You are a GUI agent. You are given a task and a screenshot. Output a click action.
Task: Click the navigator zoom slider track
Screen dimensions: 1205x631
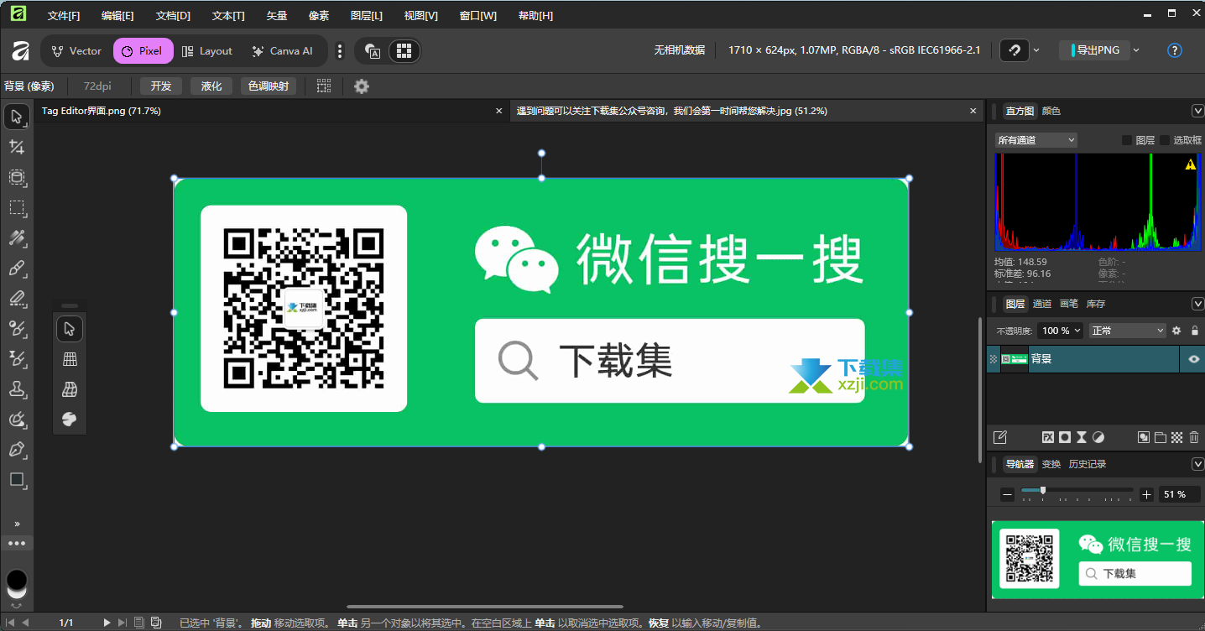[1077, 491]
